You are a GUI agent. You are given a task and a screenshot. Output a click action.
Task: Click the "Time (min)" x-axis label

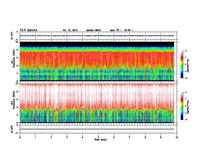(101, 140)
